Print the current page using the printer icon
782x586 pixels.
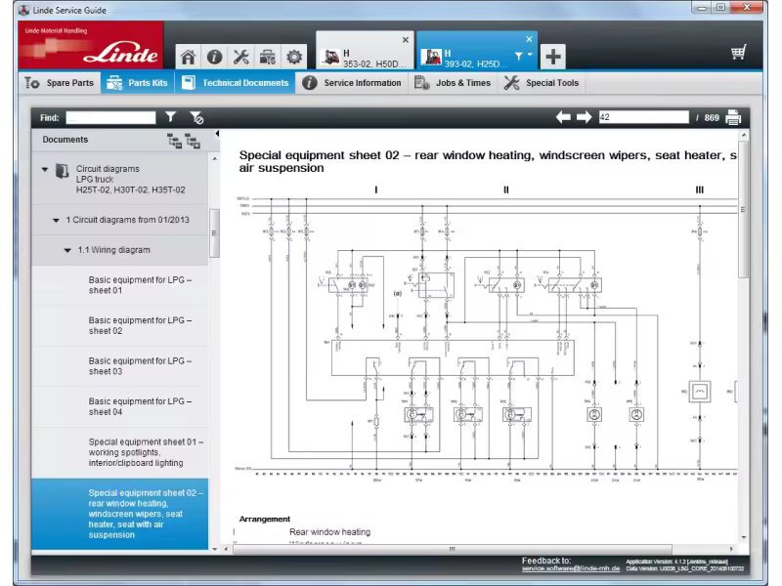pyautogui.click(x=733, y=116)
